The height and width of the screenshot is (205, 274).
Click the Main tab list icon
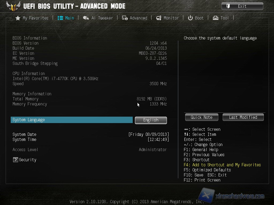pos(60,18)
